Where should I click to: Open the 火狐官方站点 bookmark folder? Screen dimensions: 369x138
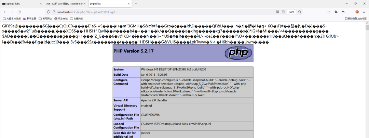pos(12,18)
